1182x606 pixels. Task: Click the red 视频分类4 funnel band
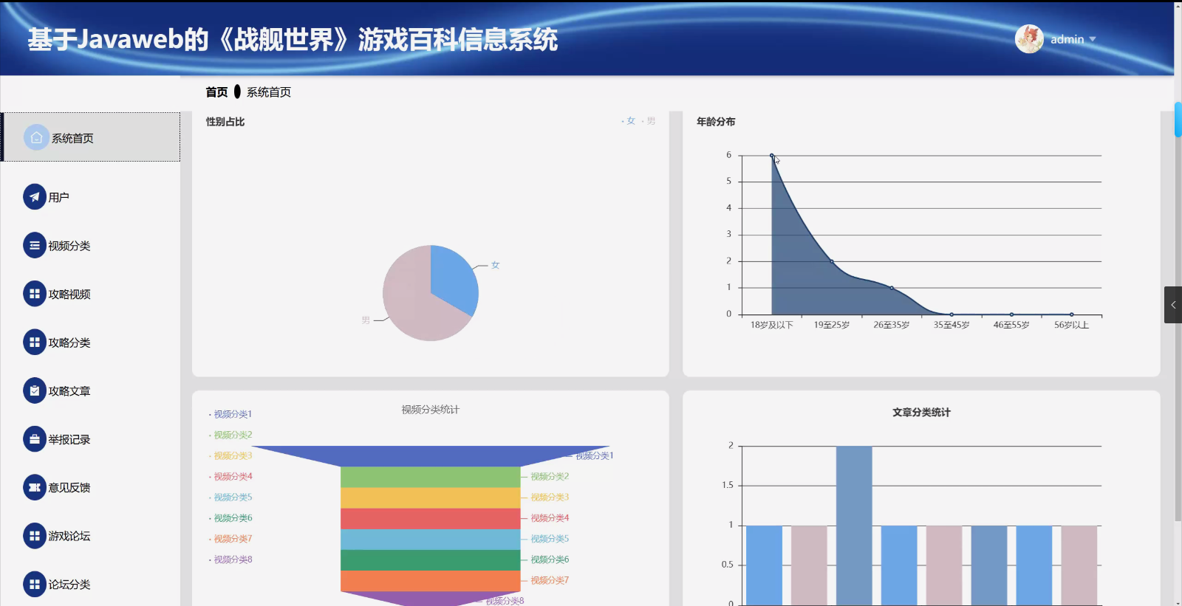pos(431,518)
